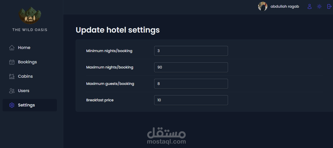Click the Bookings calendar icon
This screenshot has height=148, width=333.
click(x=12, y=62)
